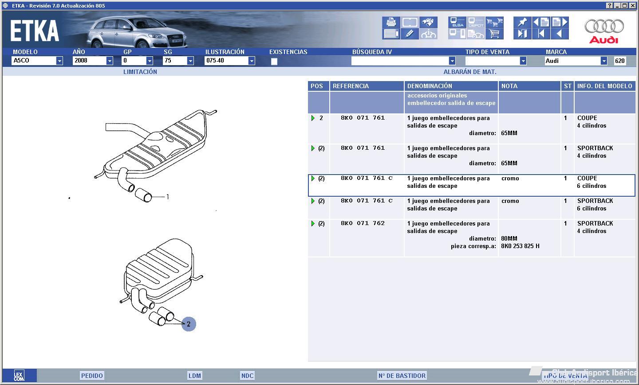The image size is (639, 385).
Task: Click the help question mark button
Action: [x=609, y=5]
